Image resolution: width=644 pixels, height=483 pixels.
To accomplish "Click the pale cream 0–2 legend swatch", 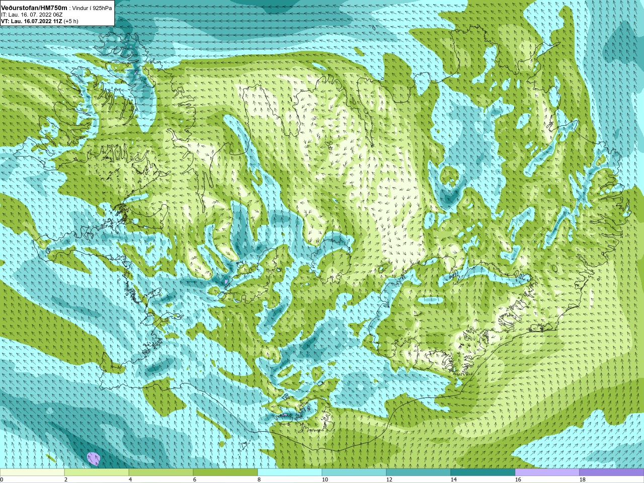I will click(32, 472).
